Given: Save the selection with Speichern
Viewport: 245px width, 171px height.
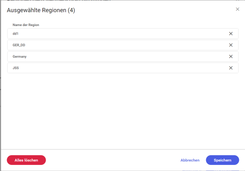Looking at the screenshot, I should (x=223, y=160).
